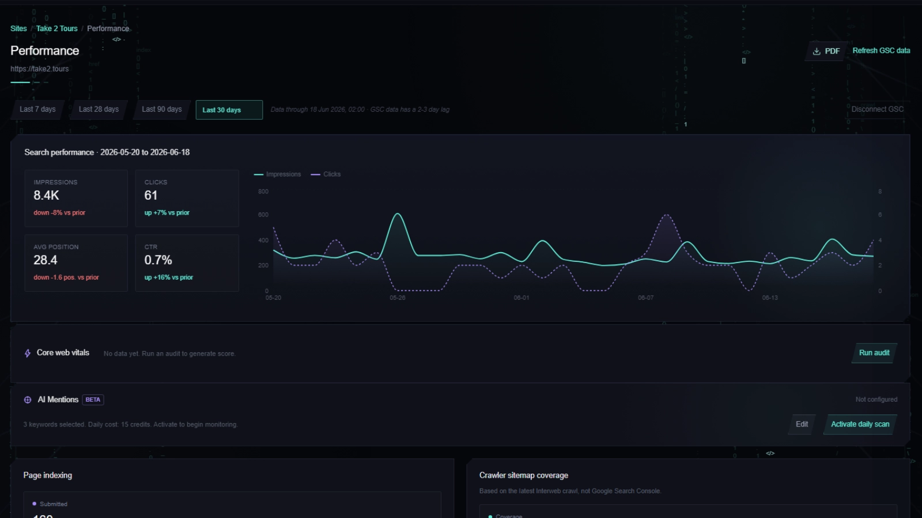The width and height of the screenshot is (922, 518).
Task: Select the Last 7 days tab
Action: click(x=37, y=109)
